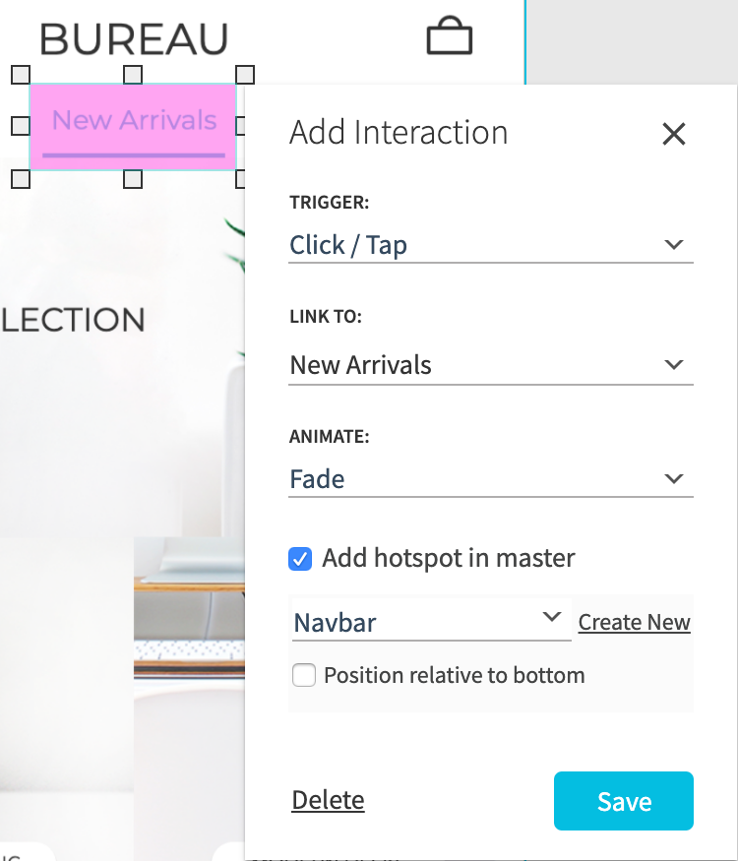Open the Trigger dropdown showing Click / Tap

pos(490,245)
